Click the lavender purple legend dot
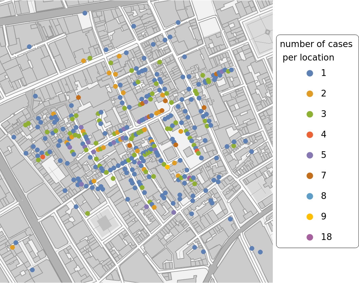Image resolution: width=359 pixels, height=283 pixels. pyautogui.click(x=310, y=155)
